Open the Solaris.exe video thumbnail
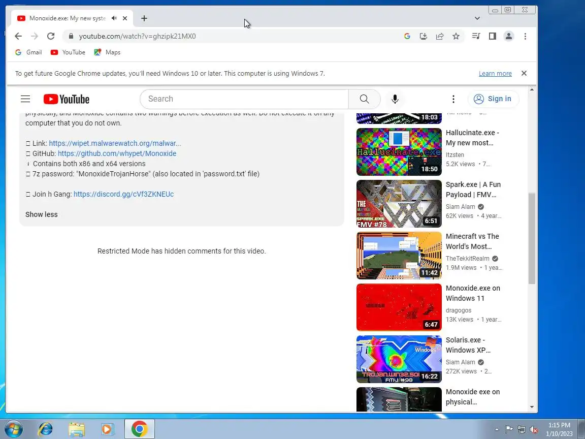 point(399,359)
